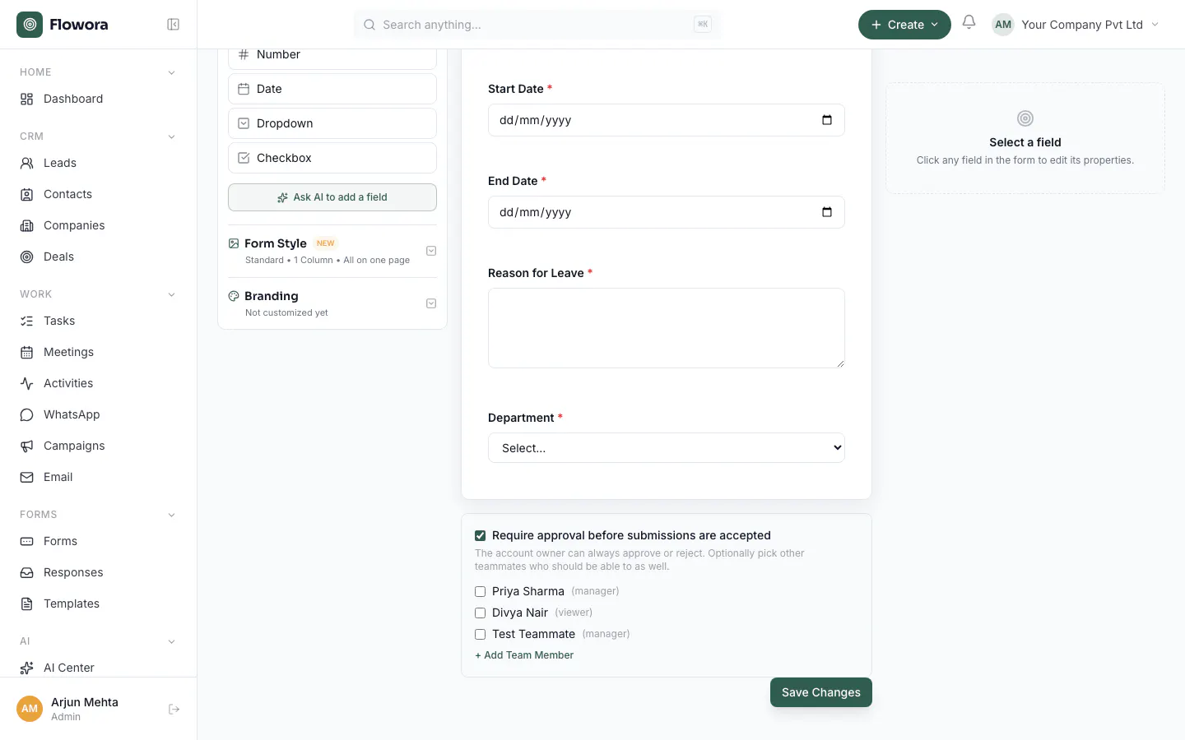Click the search magnifier icon
The height and width of the screenshot is (740, 1185).
pyautogui.click(x=369, y=25)
